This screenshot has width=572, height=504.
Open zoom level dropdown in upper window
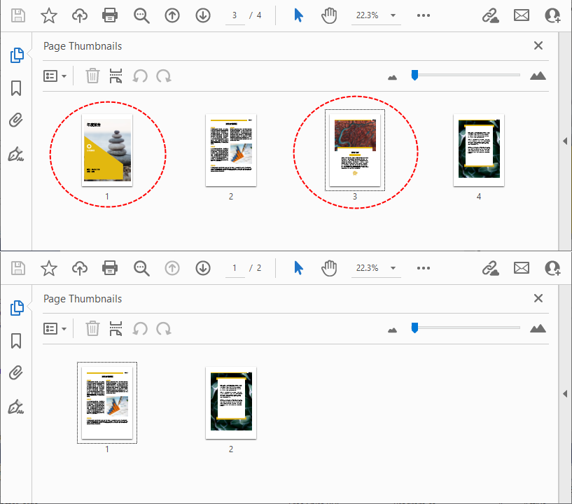click(393, 15)
